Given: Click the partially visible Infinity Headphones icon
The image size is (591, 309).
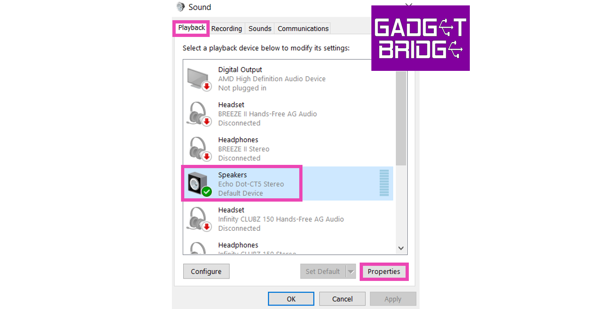Looking at the screenshot, I should [199, 247].
